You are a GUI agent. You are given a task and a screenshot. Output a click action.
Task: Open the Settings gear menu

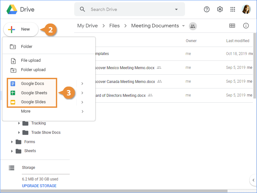coord(220,9)
